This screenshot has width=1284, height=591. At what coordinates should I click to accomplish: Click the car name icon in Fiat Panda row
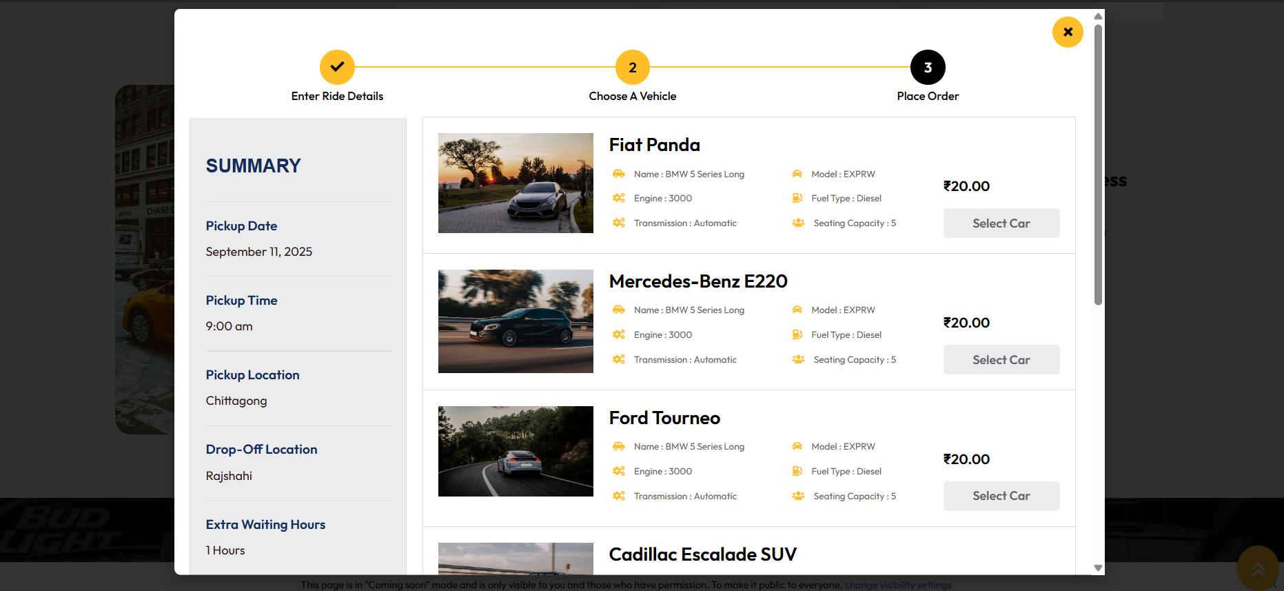click(619, 174)
